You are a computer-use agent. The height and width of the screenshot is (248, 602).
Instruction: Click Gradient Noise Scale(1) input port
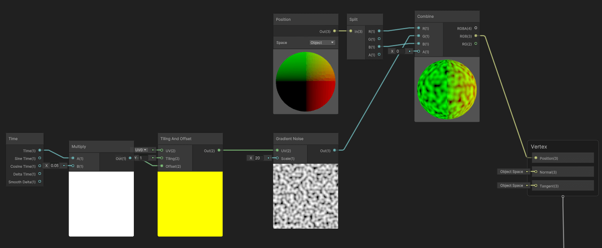(x=277, y=158)
